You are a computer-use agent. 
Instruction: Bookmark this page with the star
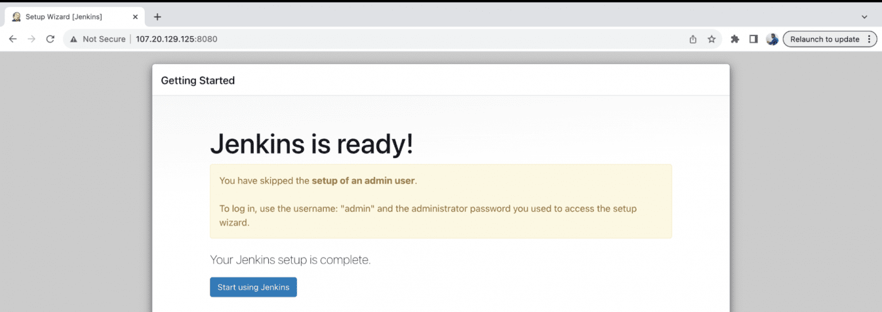coord(711,39)
